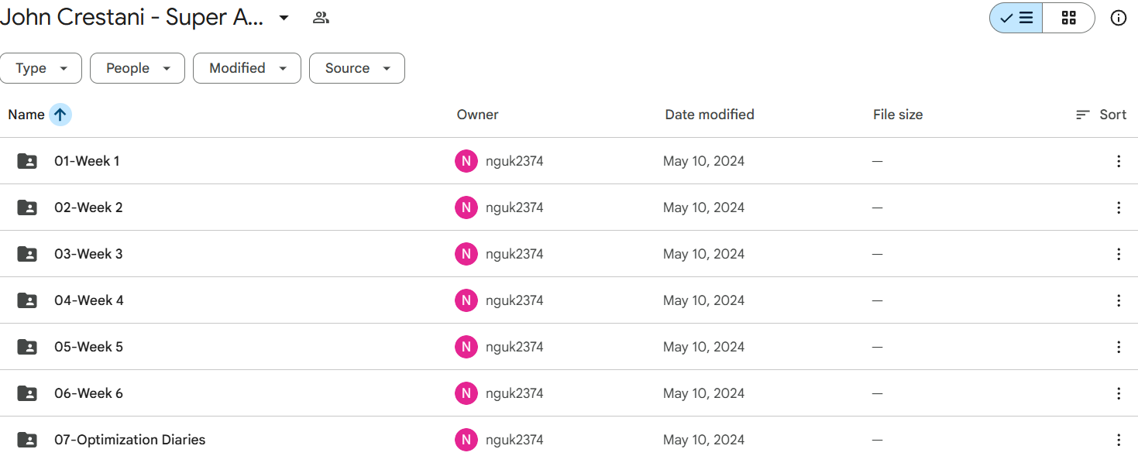Image resolution: width=1138 pixels, height=456 pixels.
Task: Open the 06-Week 6 folder
Action: pos(88,393)
